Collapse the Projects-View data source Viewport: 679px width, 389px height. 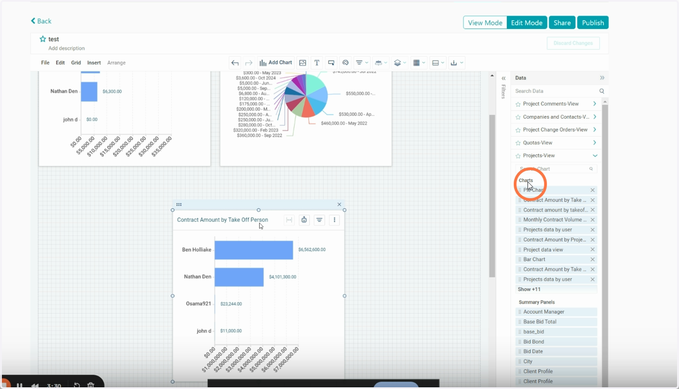595,155
